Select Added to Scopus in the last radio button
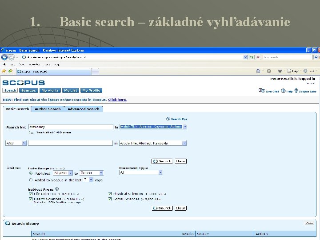320x240 pixels. [31, 180]
